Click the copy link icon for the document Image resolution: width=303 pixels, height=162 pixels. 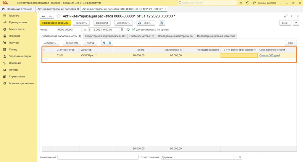pyautogui.click(x=286, y=16)
